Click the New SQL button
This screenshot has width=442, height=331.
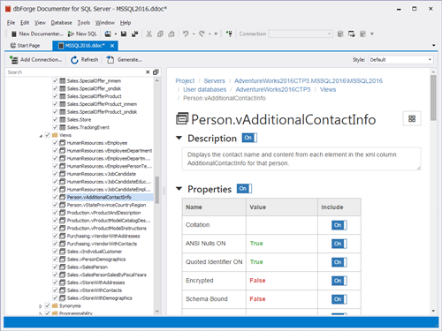click(82, 34)
